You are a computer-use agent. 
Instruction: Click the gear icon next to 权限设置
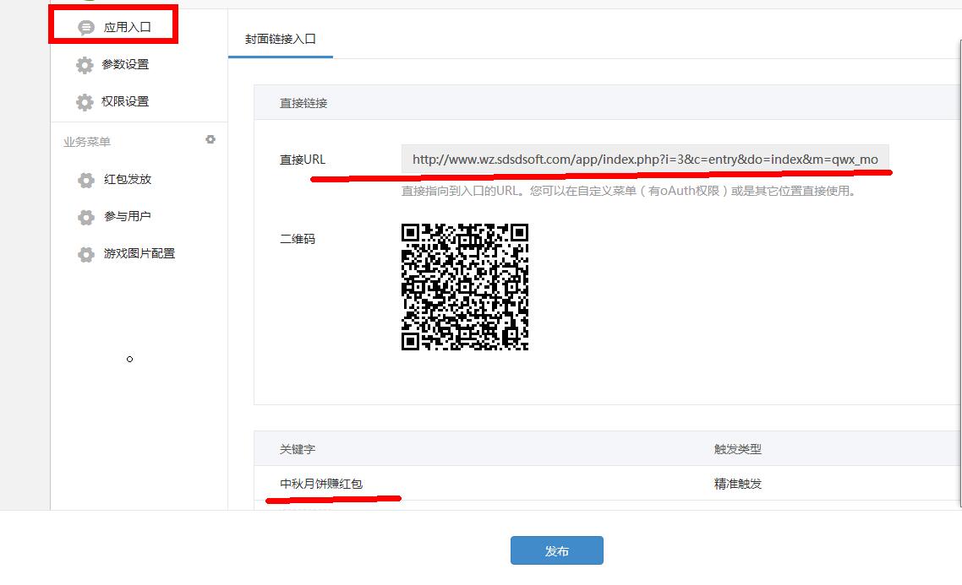(x=85, y=101)
